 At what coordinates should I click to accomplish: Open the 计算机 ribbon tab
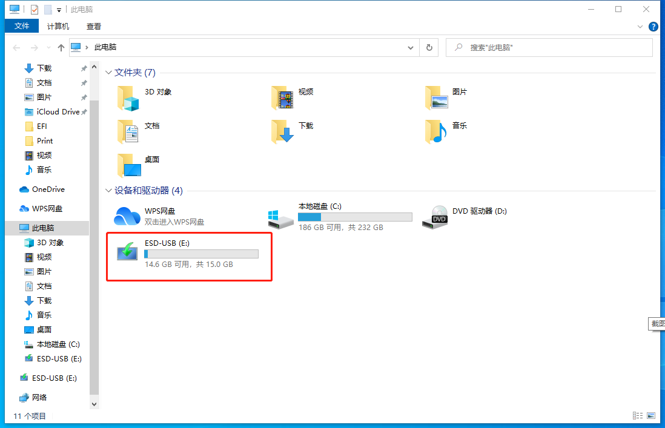(58, 27)
